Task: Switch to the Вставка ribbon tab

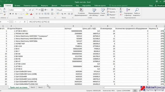Action: click(17, 6)
